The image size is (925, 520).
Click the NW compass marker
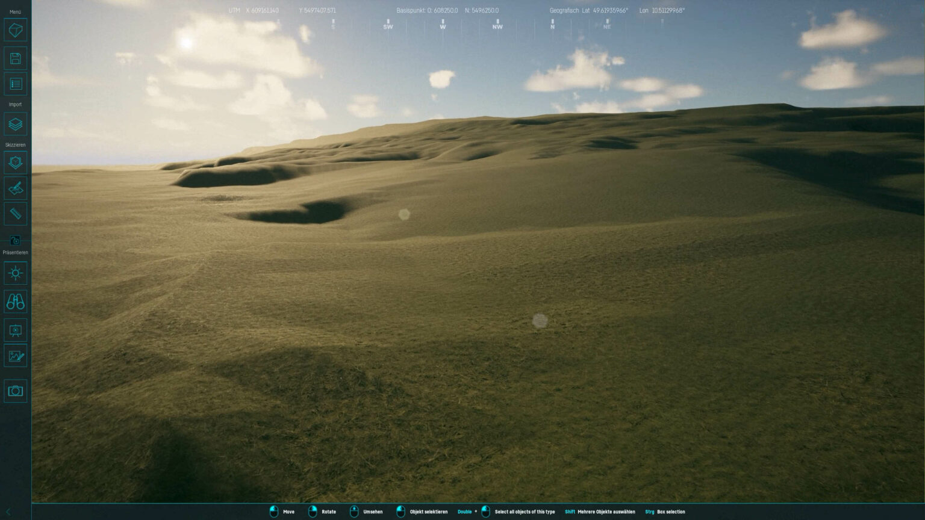[497, 25]
